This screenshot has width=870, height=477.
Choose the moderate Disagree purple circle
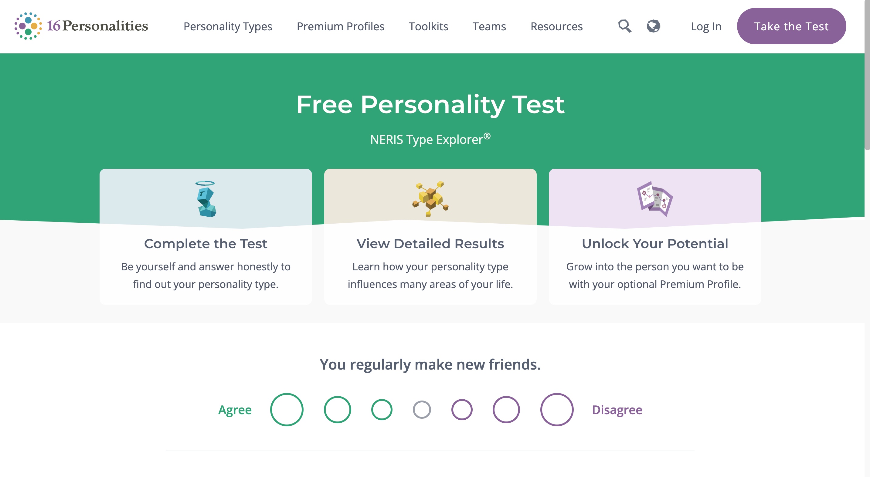coord(506,409)
